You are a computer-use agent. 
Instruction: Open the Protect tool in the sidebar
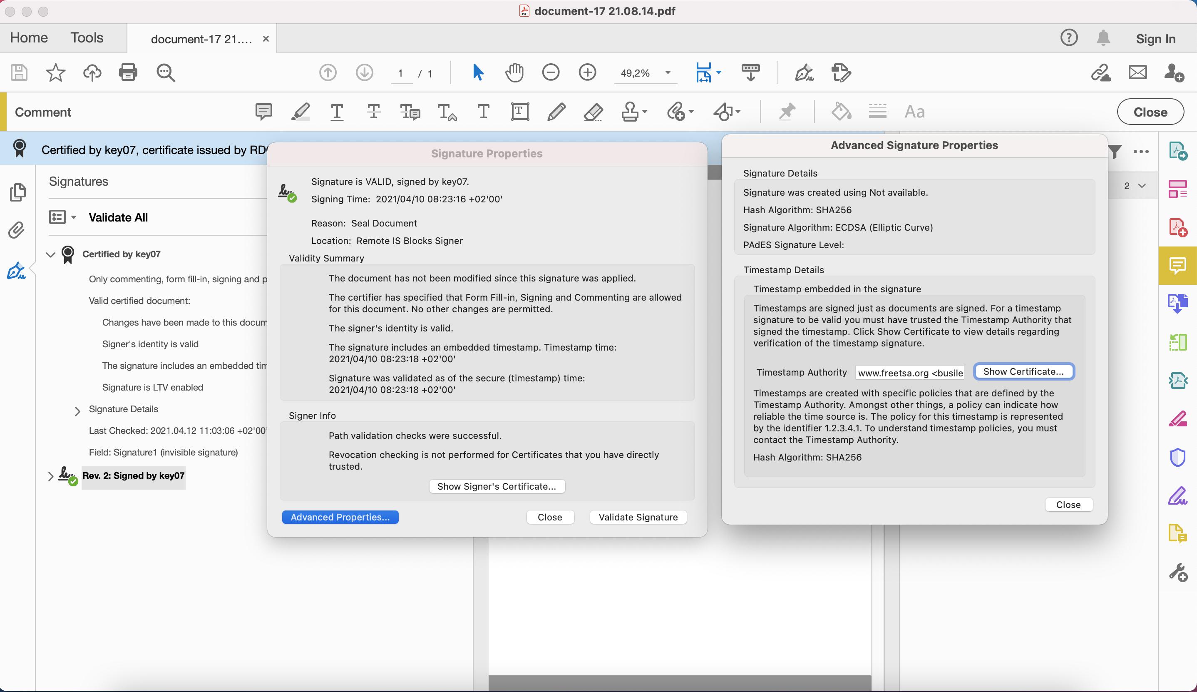[1178, 457]
